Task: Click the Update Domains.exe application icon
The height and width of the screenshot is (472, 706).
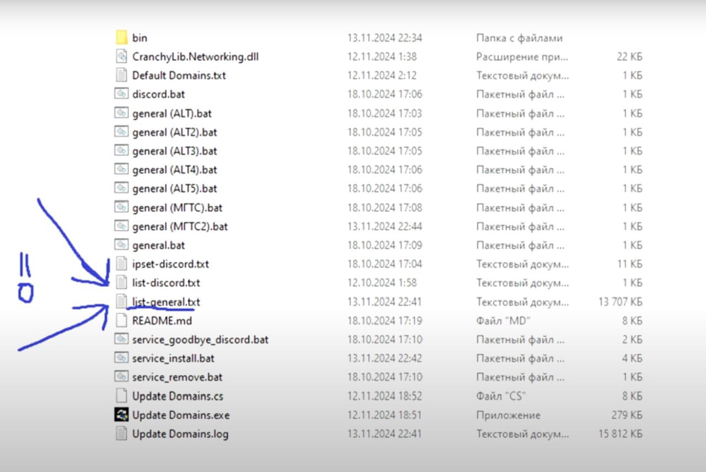Action: 121,415
